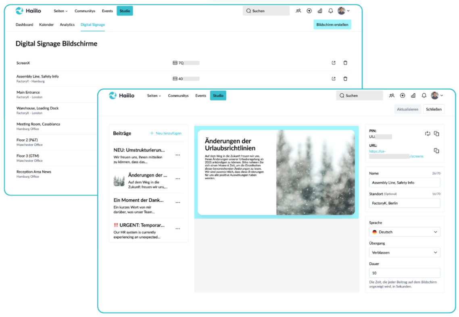Switch to Kalender tab
The width and height of the screenshot is (459, 317).
tap(46, 25)
